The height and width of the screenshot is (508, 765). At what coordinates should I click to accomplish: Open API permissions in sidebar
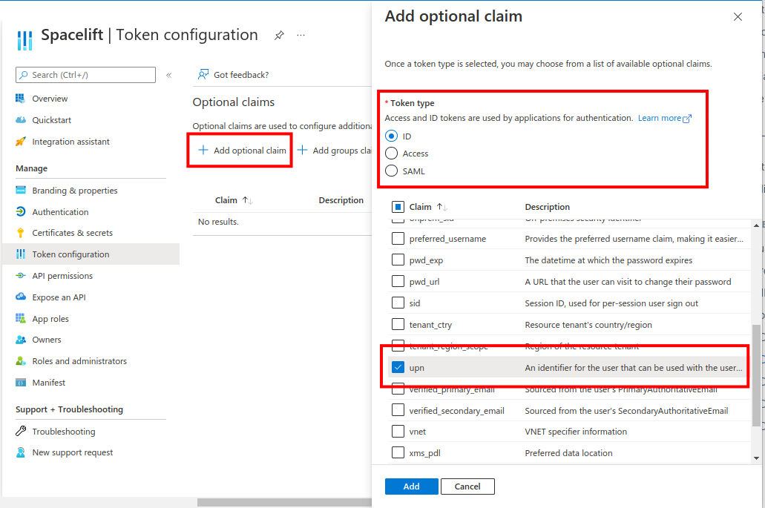click(62, 276)
